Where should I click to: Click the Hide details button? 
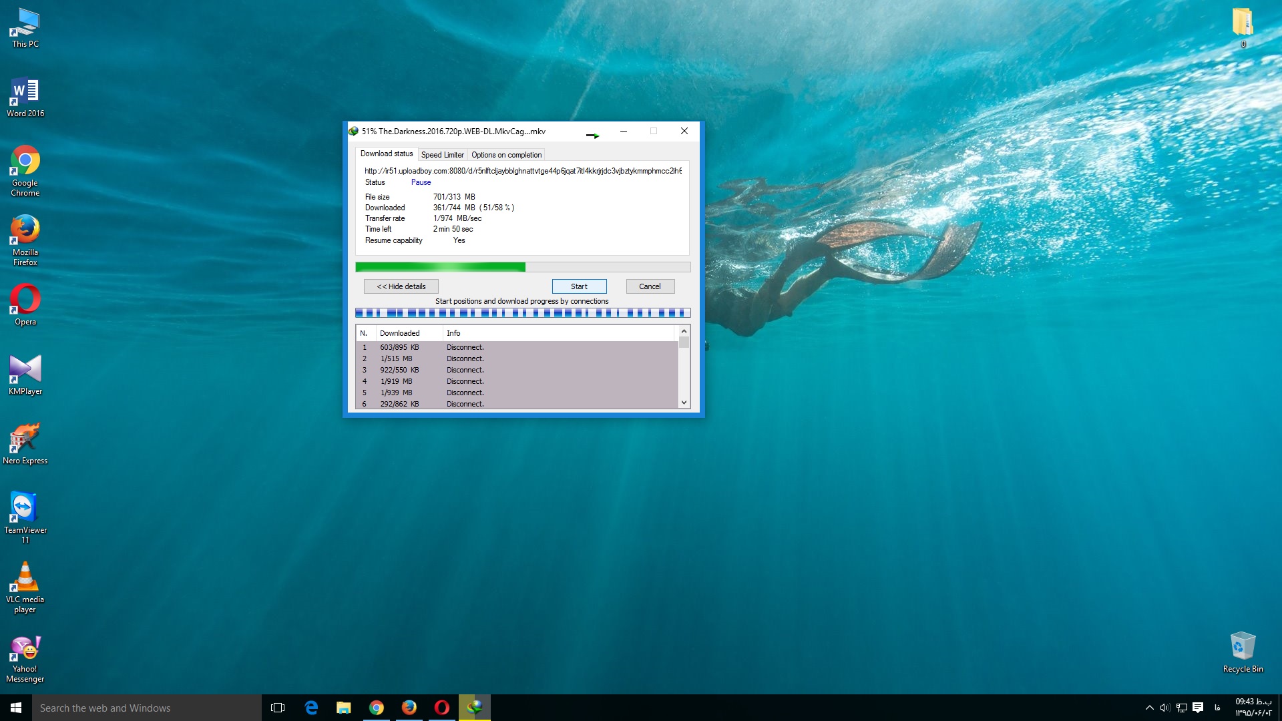pos(401,286)
